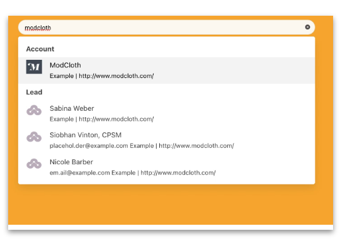Select the Sabina Weber lead result
The height and width of the screenshot is (243, 340).
point(166,113)
